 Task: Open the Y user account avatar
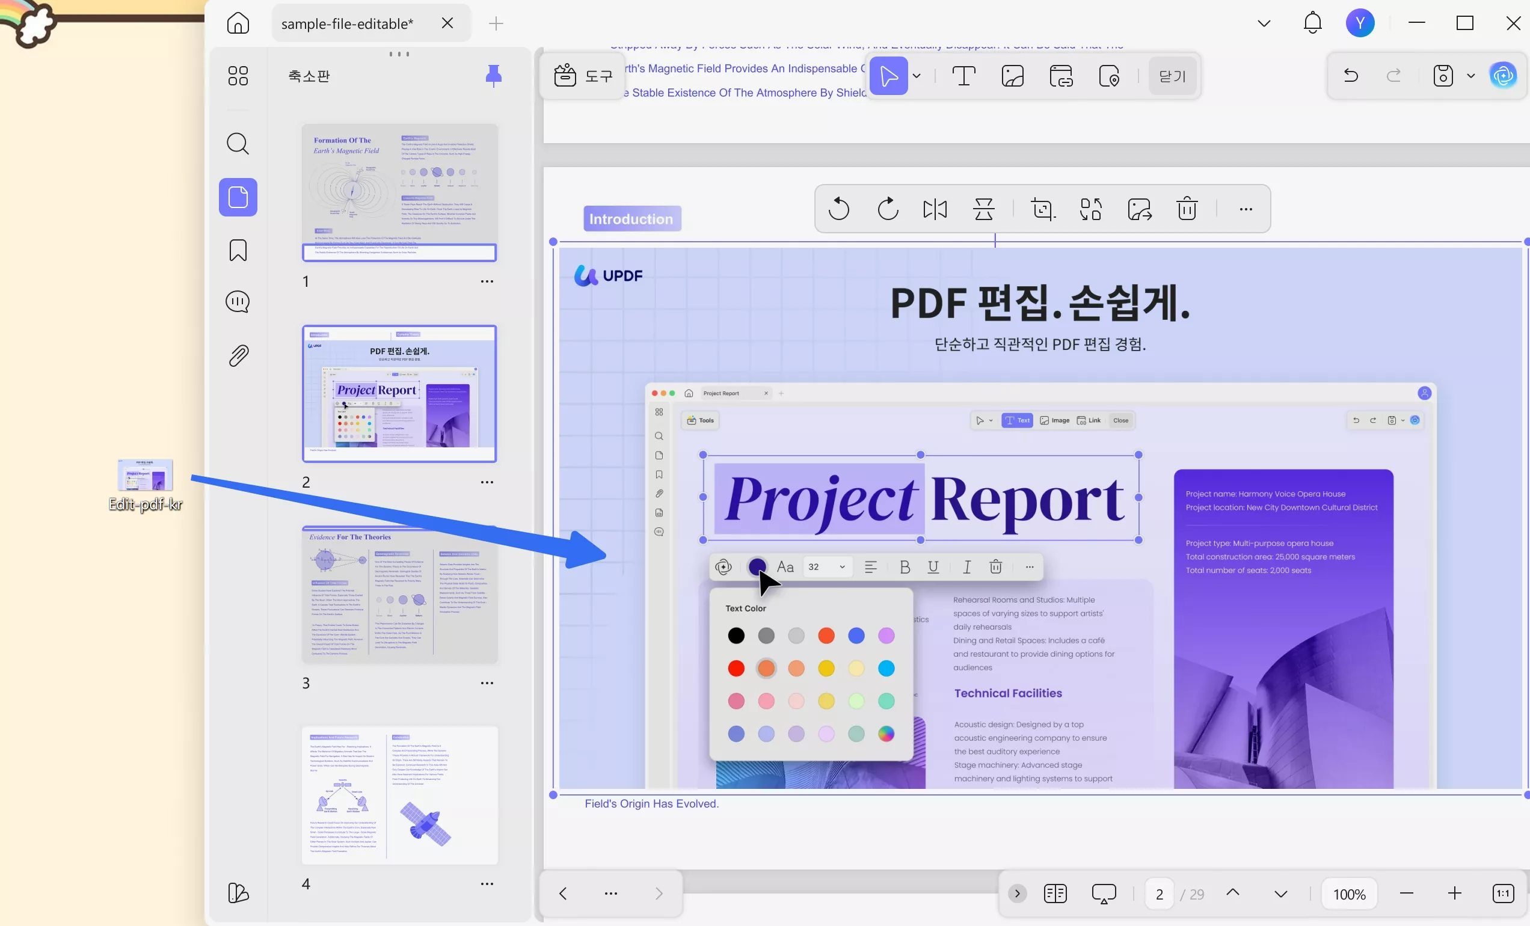pyautogui.click(x=1360, y=23)
